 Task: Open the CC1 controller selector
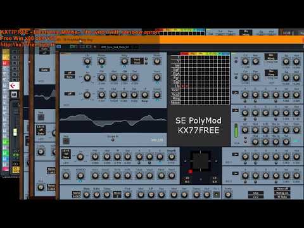(x=256, y=193)
